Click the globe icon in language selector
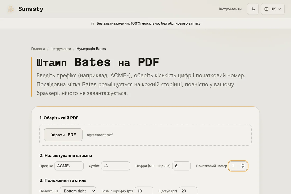Screen dimensions: 291x194 266,9
